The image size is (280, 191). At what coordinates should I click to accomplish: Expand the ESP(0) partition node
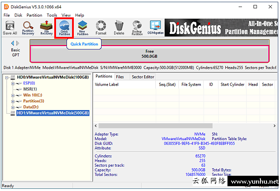coord(13,84)
